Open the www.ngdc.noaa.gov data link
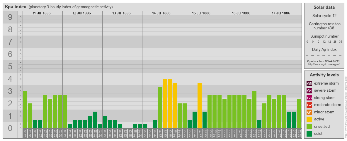347x141 pixels. tap(324, 64)
